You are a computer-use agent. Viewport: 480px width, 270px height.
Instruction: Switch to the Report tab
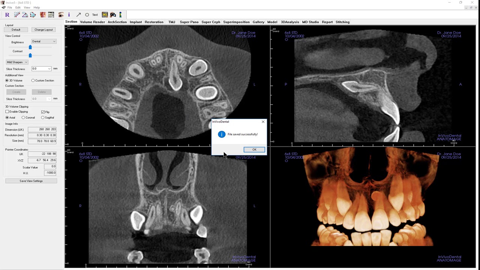[327, 22]
